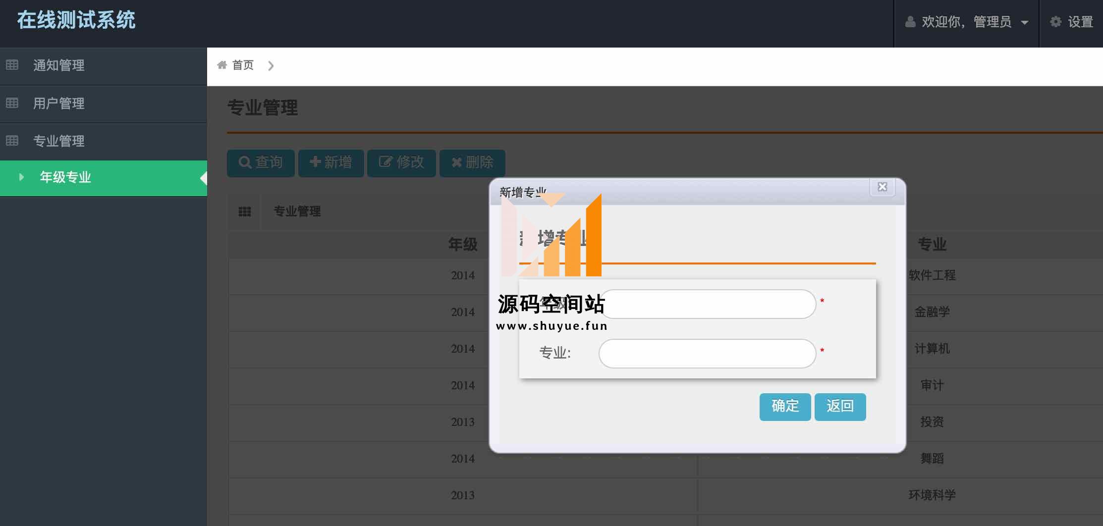Click the 返回 button in the dialog

tap(840, 407)
